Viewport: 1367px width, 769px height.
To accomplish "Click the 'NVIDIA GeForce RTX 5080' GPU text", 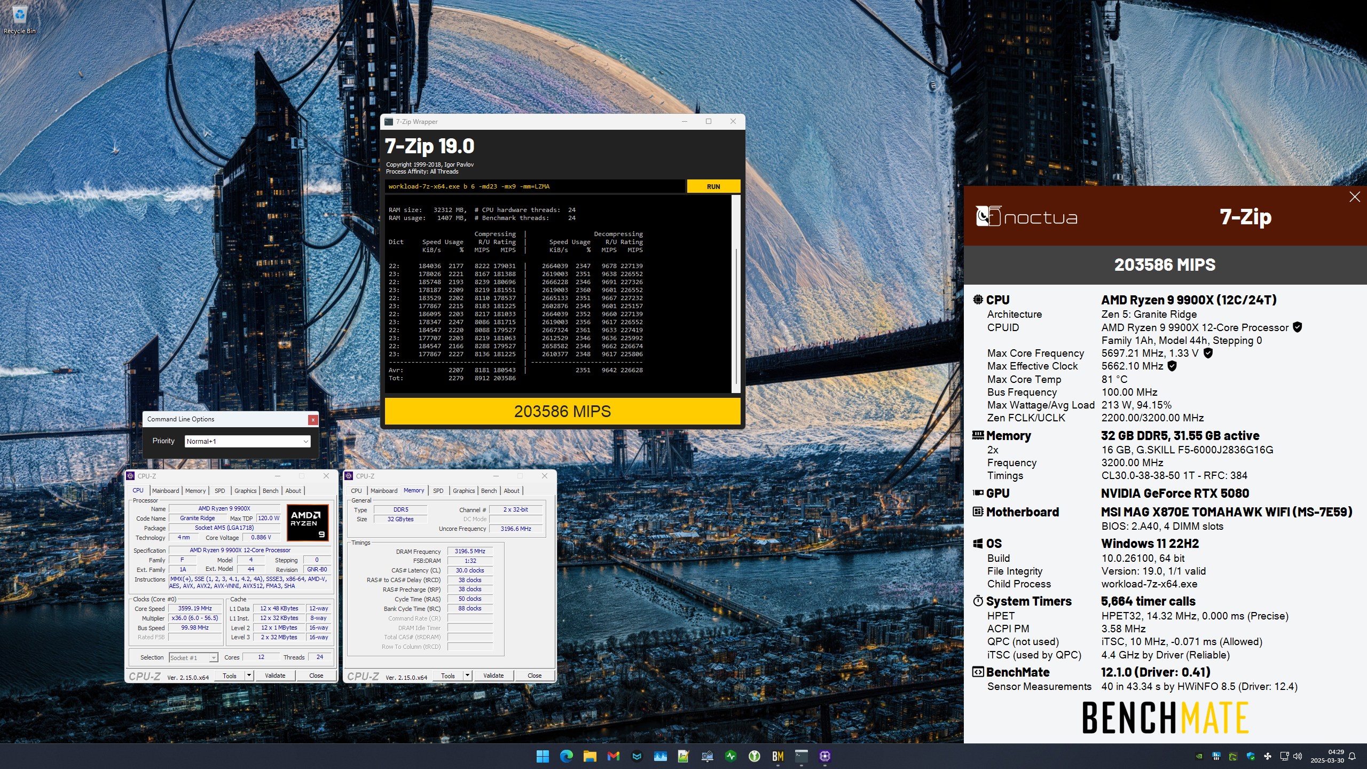I will pos(1175,493).
